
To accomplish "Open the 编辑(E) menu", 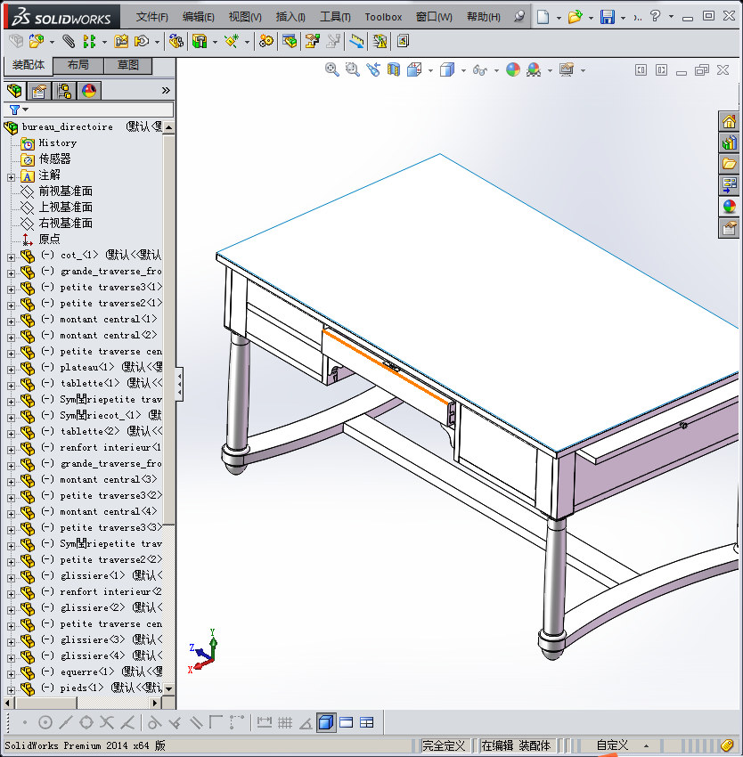I will pos(198,17).
